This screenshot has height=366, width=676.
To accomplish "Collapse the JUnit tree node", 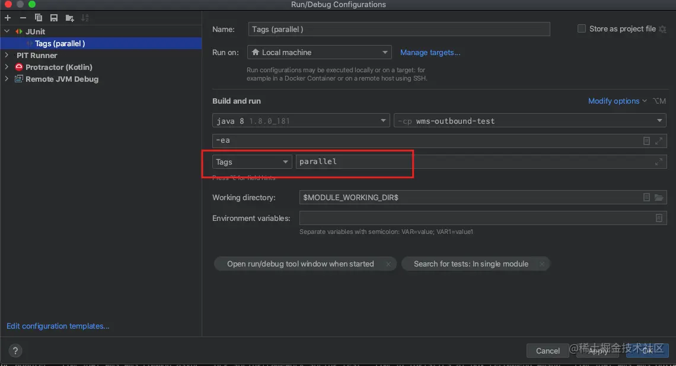I will click(x=7, y=31).
